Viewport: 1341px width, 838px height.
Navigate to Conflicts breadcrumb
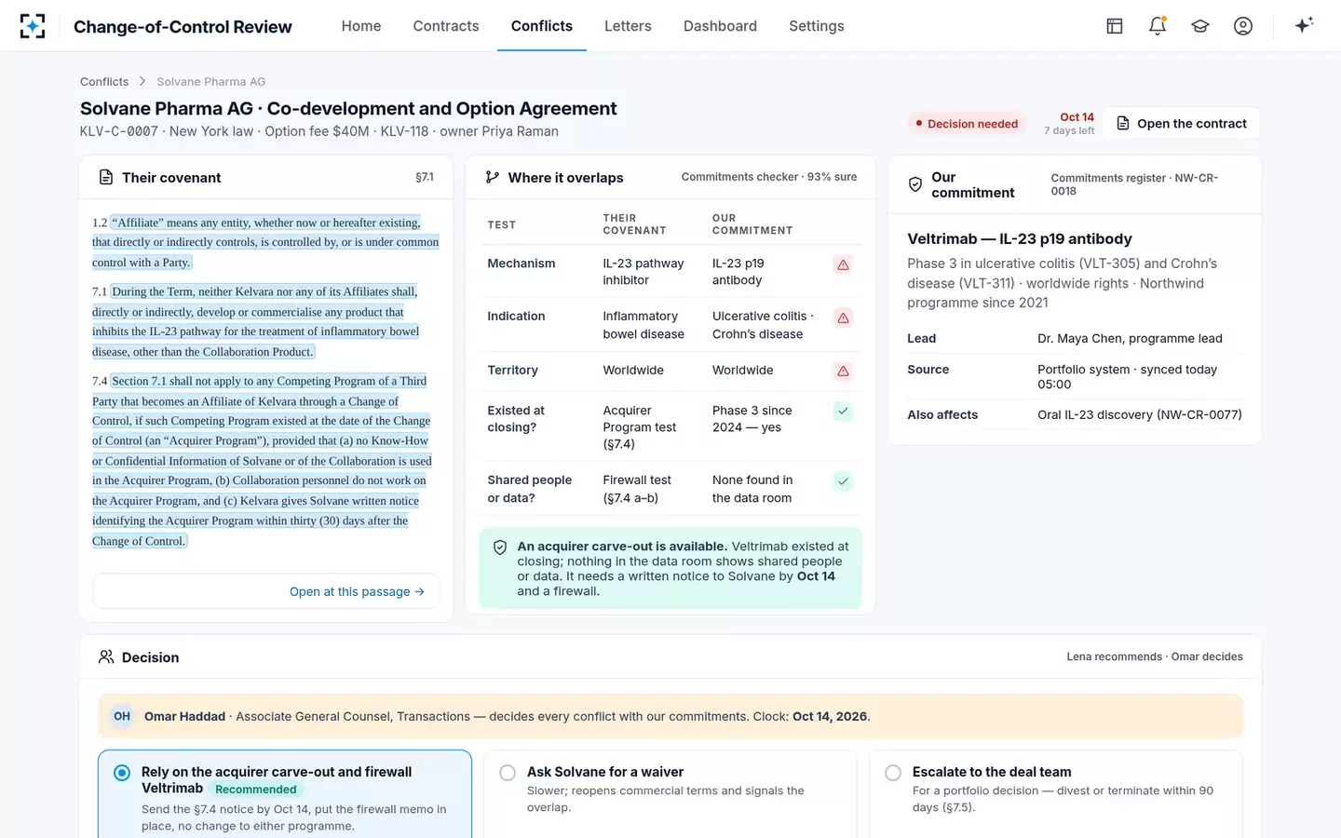click(x=104, y=82)
